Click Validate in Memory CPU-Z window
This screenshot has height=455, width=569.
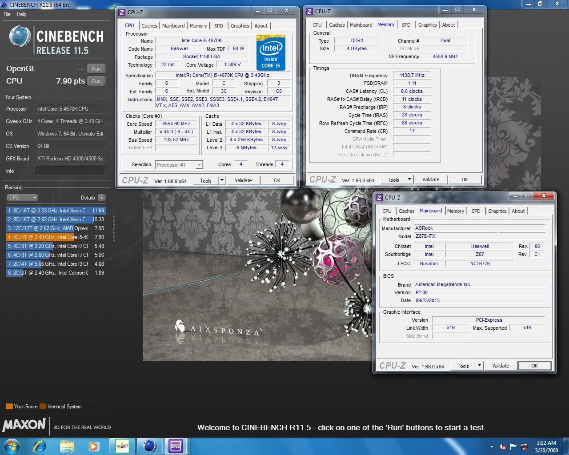click(431, 180)
